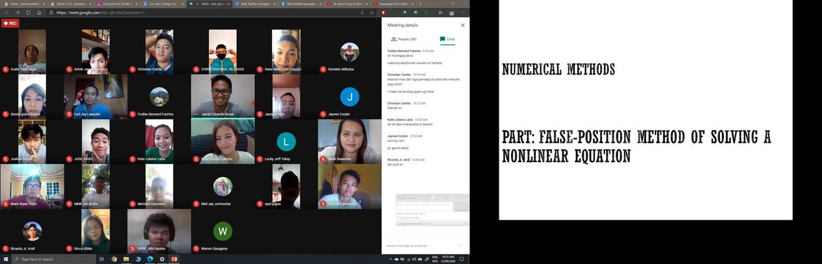Click the NUMERICAL METHODS slide title
Screen dimensions: 822x264
(558, 70)
